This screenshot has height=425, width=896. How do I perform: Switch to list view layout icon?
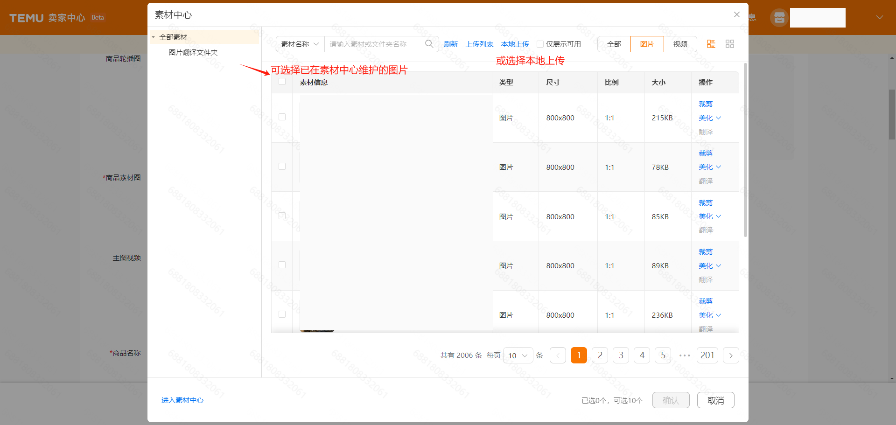point(711,44)
